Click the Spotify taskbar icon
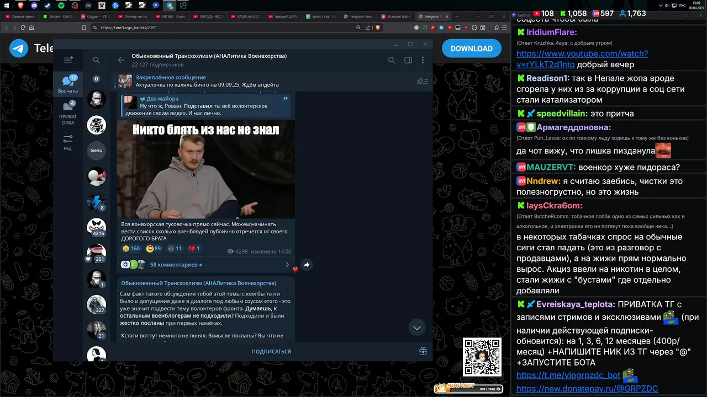Screen dimensions: 707x397 (x=61, y=6)
